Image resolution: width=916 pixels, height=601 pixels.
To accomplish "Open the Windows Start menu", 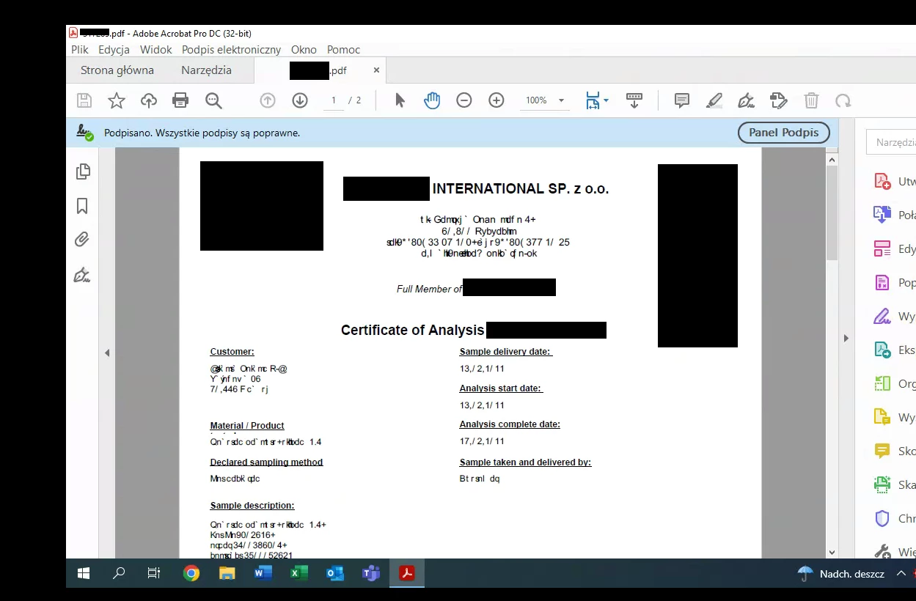I will click(84, 573).
